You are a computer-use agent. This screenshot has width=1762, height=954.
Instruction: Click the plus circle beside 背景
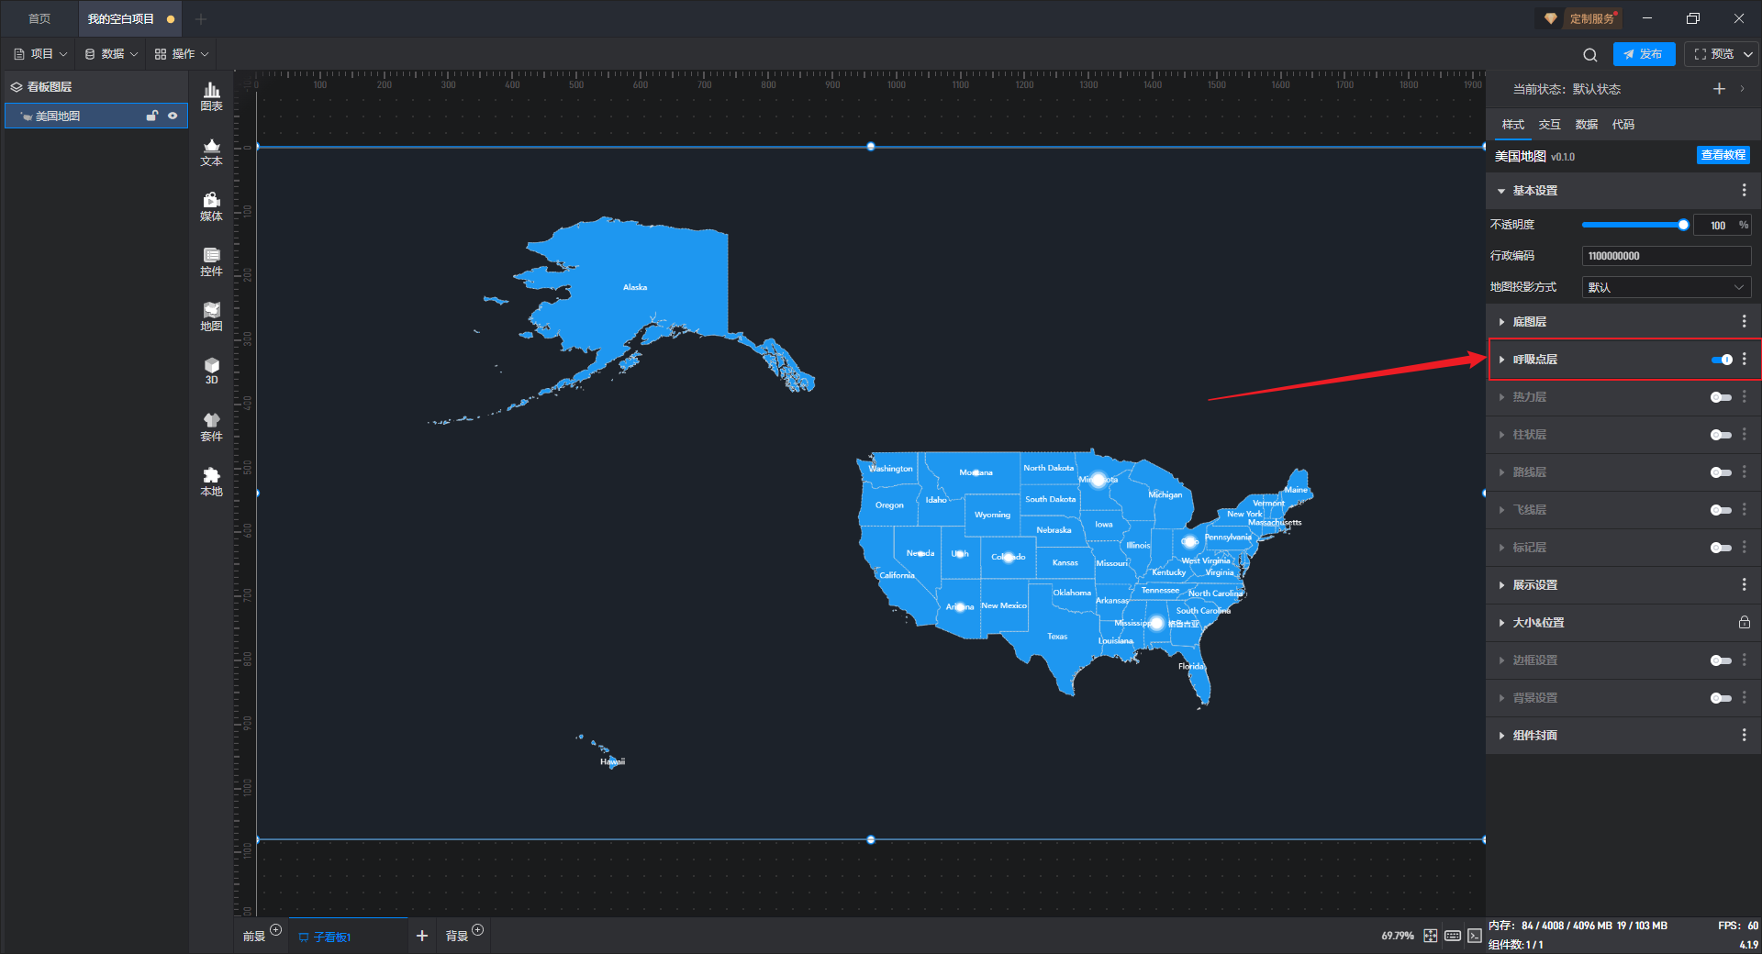(x=477, y=930)
